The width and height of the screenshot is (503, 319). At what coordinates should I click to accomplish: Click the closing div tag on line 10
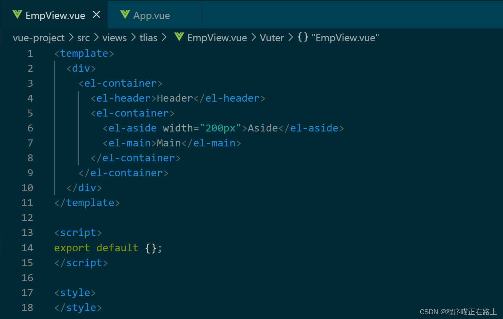click(x=84, y=188)
